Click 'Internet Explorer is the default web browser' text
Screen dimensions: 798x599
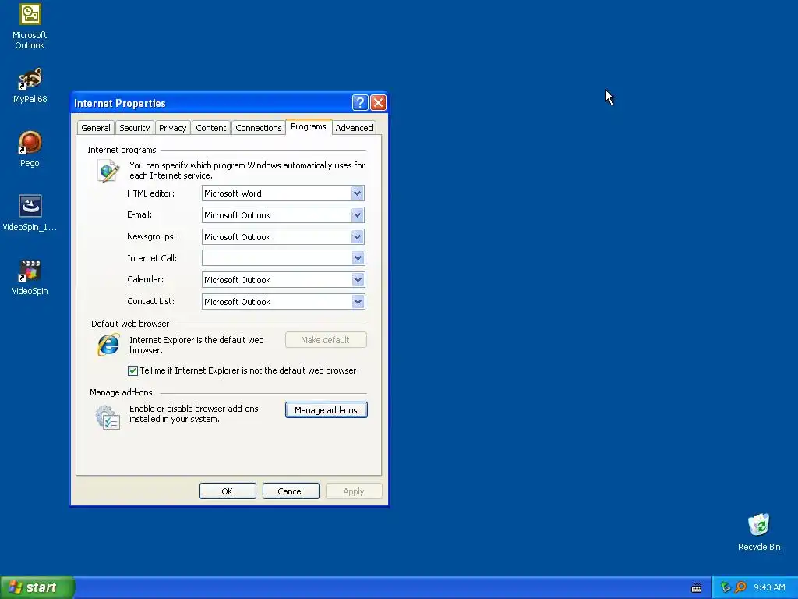pyautogui.click(x=196, y=345)
